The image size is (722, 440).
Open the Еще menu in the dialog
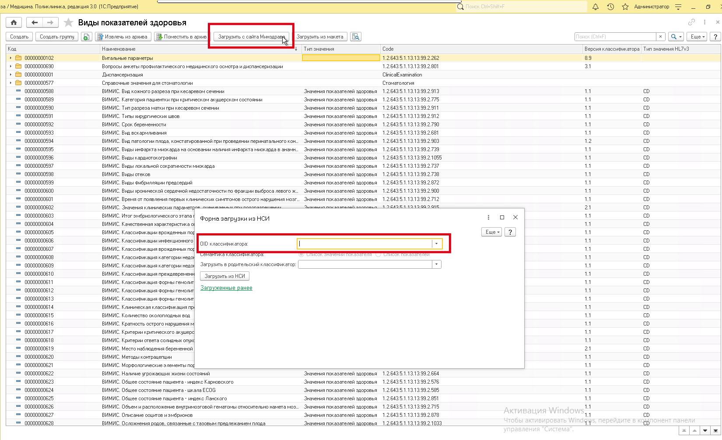coord(491,232)
